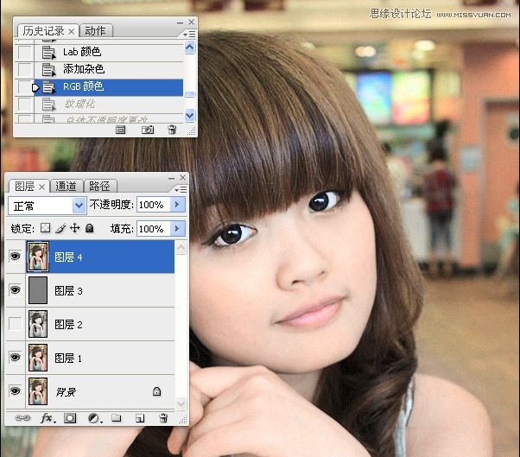Open the opacity 不透明度 slider arrow
Screen dimensions: 520x457
click(177, 205)
